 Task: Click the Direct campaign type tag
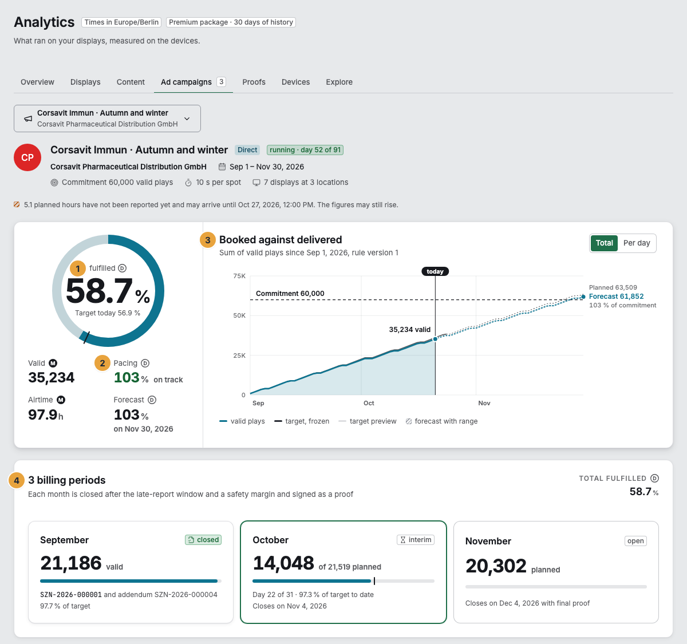(x=247, y=150)
